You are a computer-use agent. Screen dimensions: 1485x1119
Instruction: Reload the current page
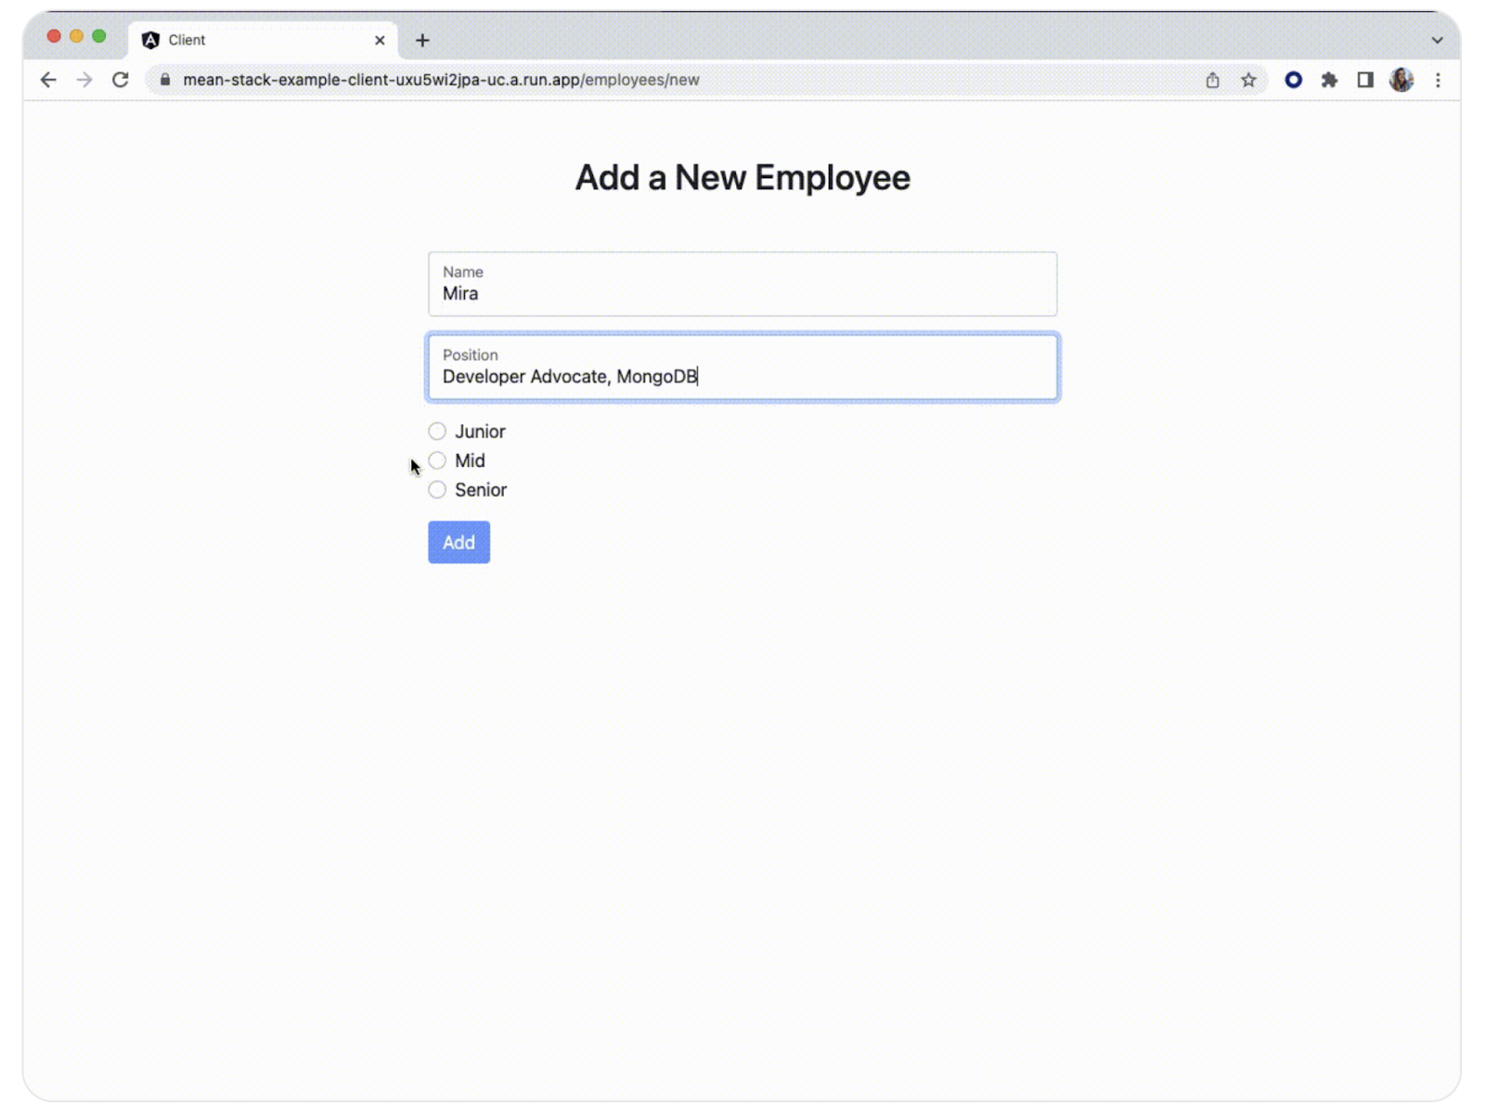pos(121,80)
